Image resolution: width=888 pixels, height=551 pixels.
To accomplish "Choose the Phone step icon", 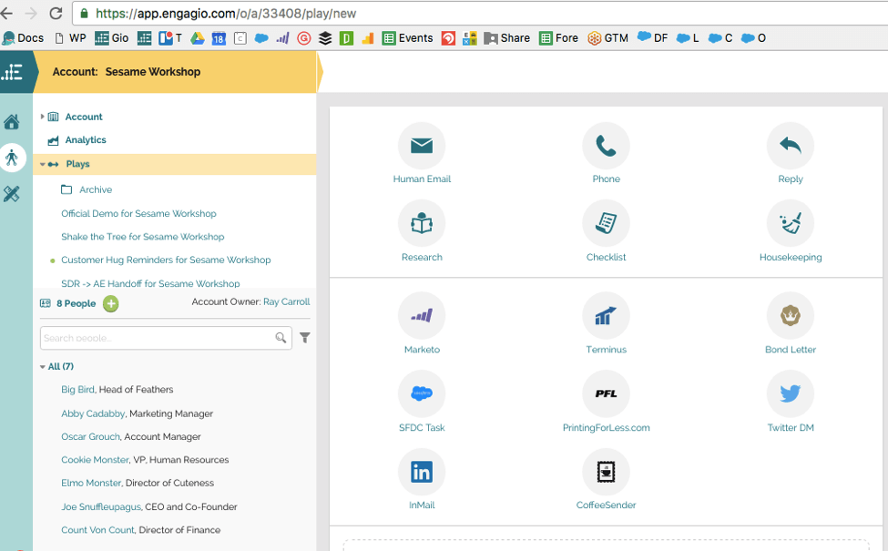I will [x=606, y=146].
